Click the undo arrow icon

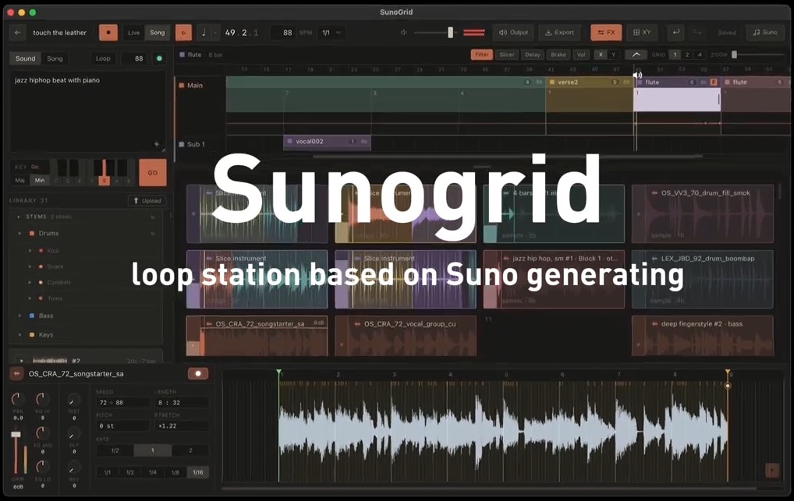[676, 33]
